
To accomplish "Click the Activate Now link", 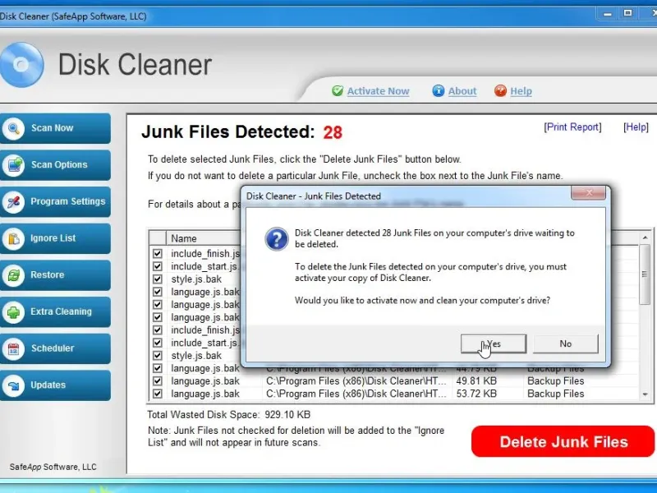I will pos(378,91).
